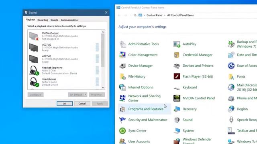Screen dimensions: 257x144
Task: Open Programs and Features icon
Action: tap(122, 109)
